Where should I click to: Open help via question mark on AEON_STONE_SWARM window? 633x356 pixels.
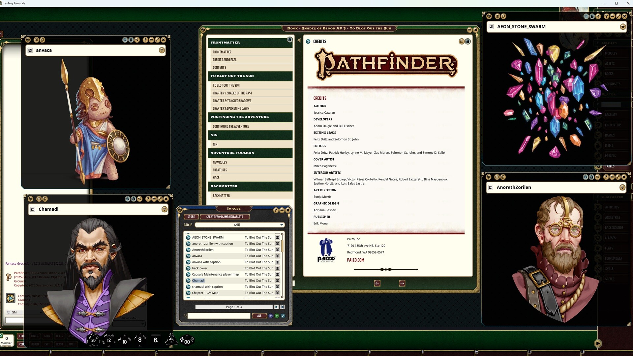coord(606,16)
